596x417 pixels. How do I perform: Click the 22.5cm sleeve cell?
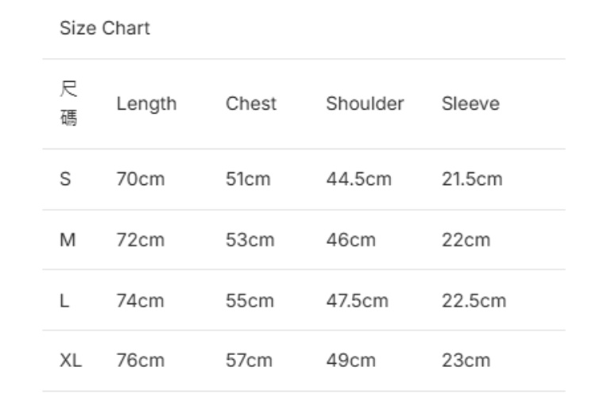[x=474, y=300]
